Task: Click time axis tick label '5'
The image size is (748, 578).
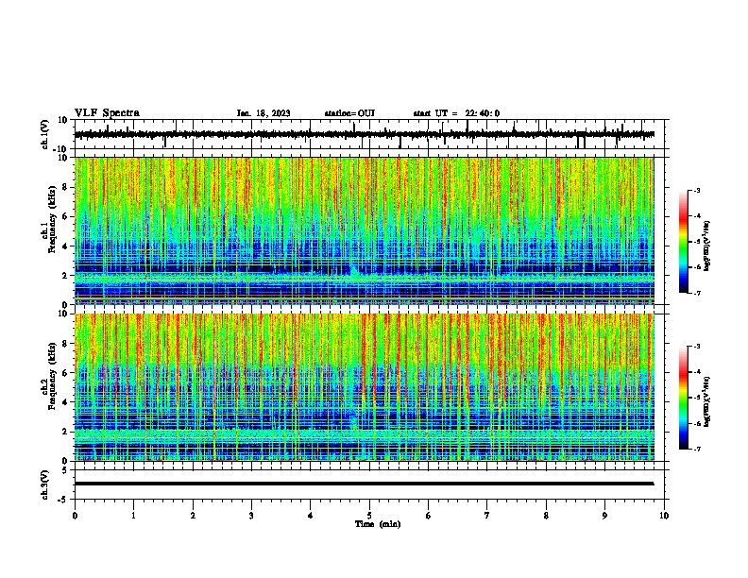Action: (369, 516)
